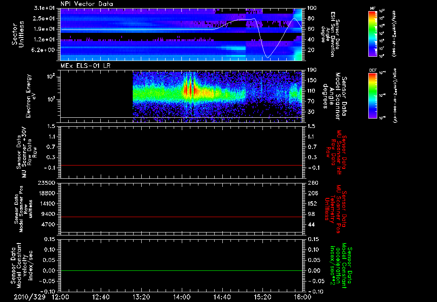The image size is (437, 302).
Task: Click the 110 tick on scanner angle axis
Action: point(312,91)
